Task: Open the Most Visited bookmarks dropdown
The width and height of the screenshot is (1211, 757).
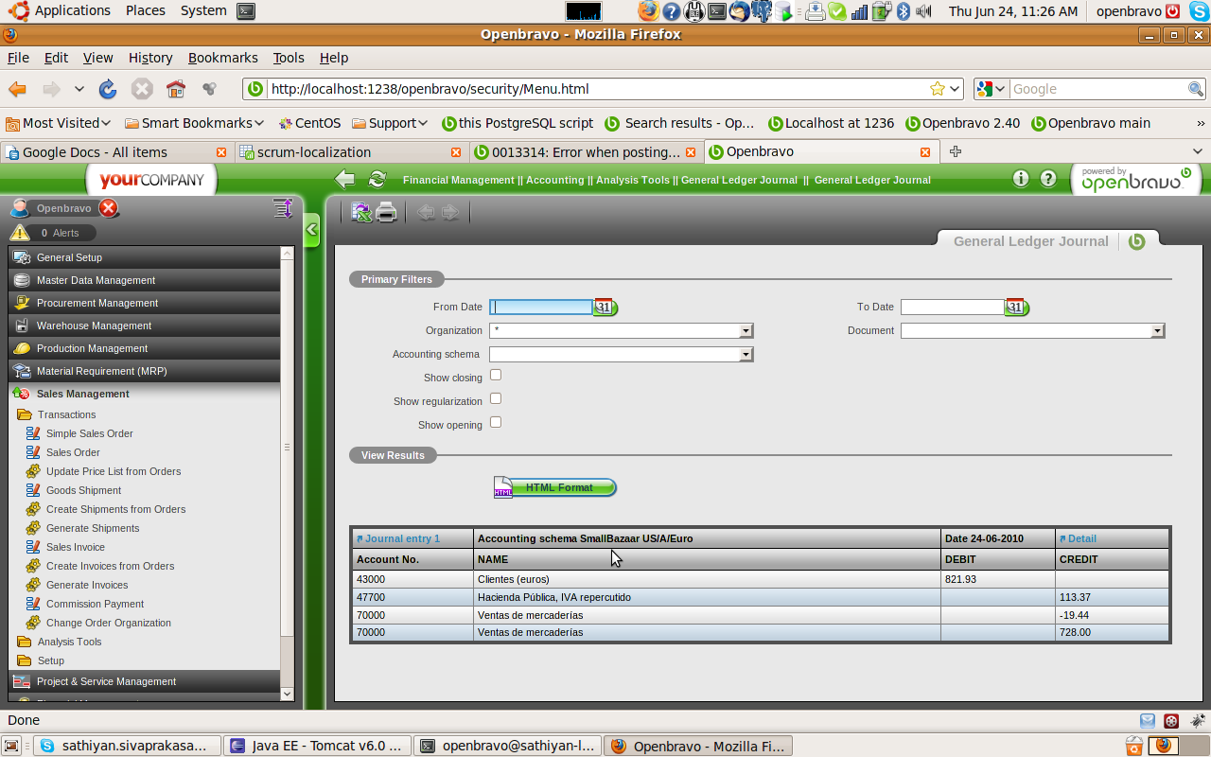Action: [58, 123]
